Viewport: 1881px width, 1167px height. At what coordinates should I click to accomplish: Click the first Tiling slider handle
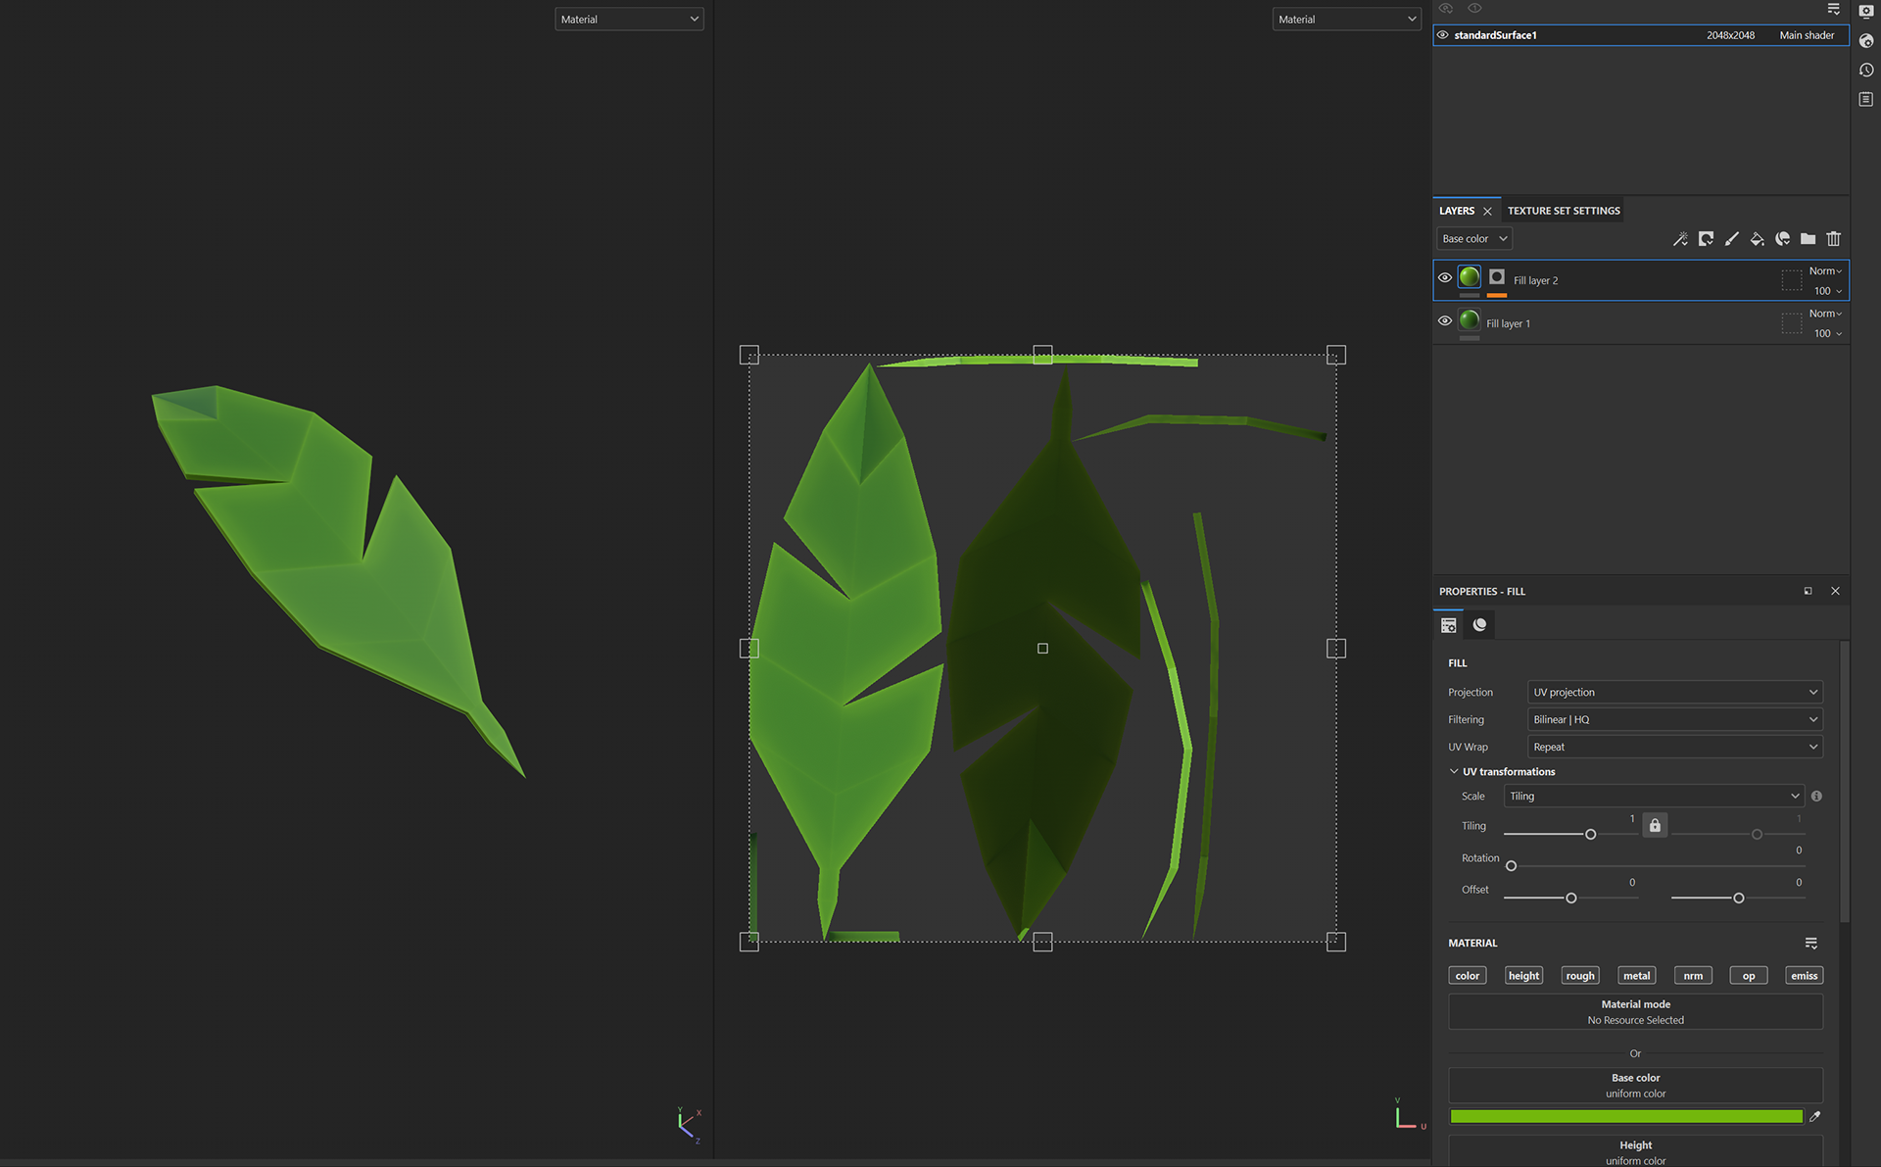pos(1590,835)
